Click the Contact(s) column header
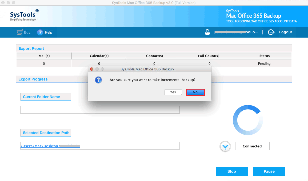 click(x=154, y=56)
